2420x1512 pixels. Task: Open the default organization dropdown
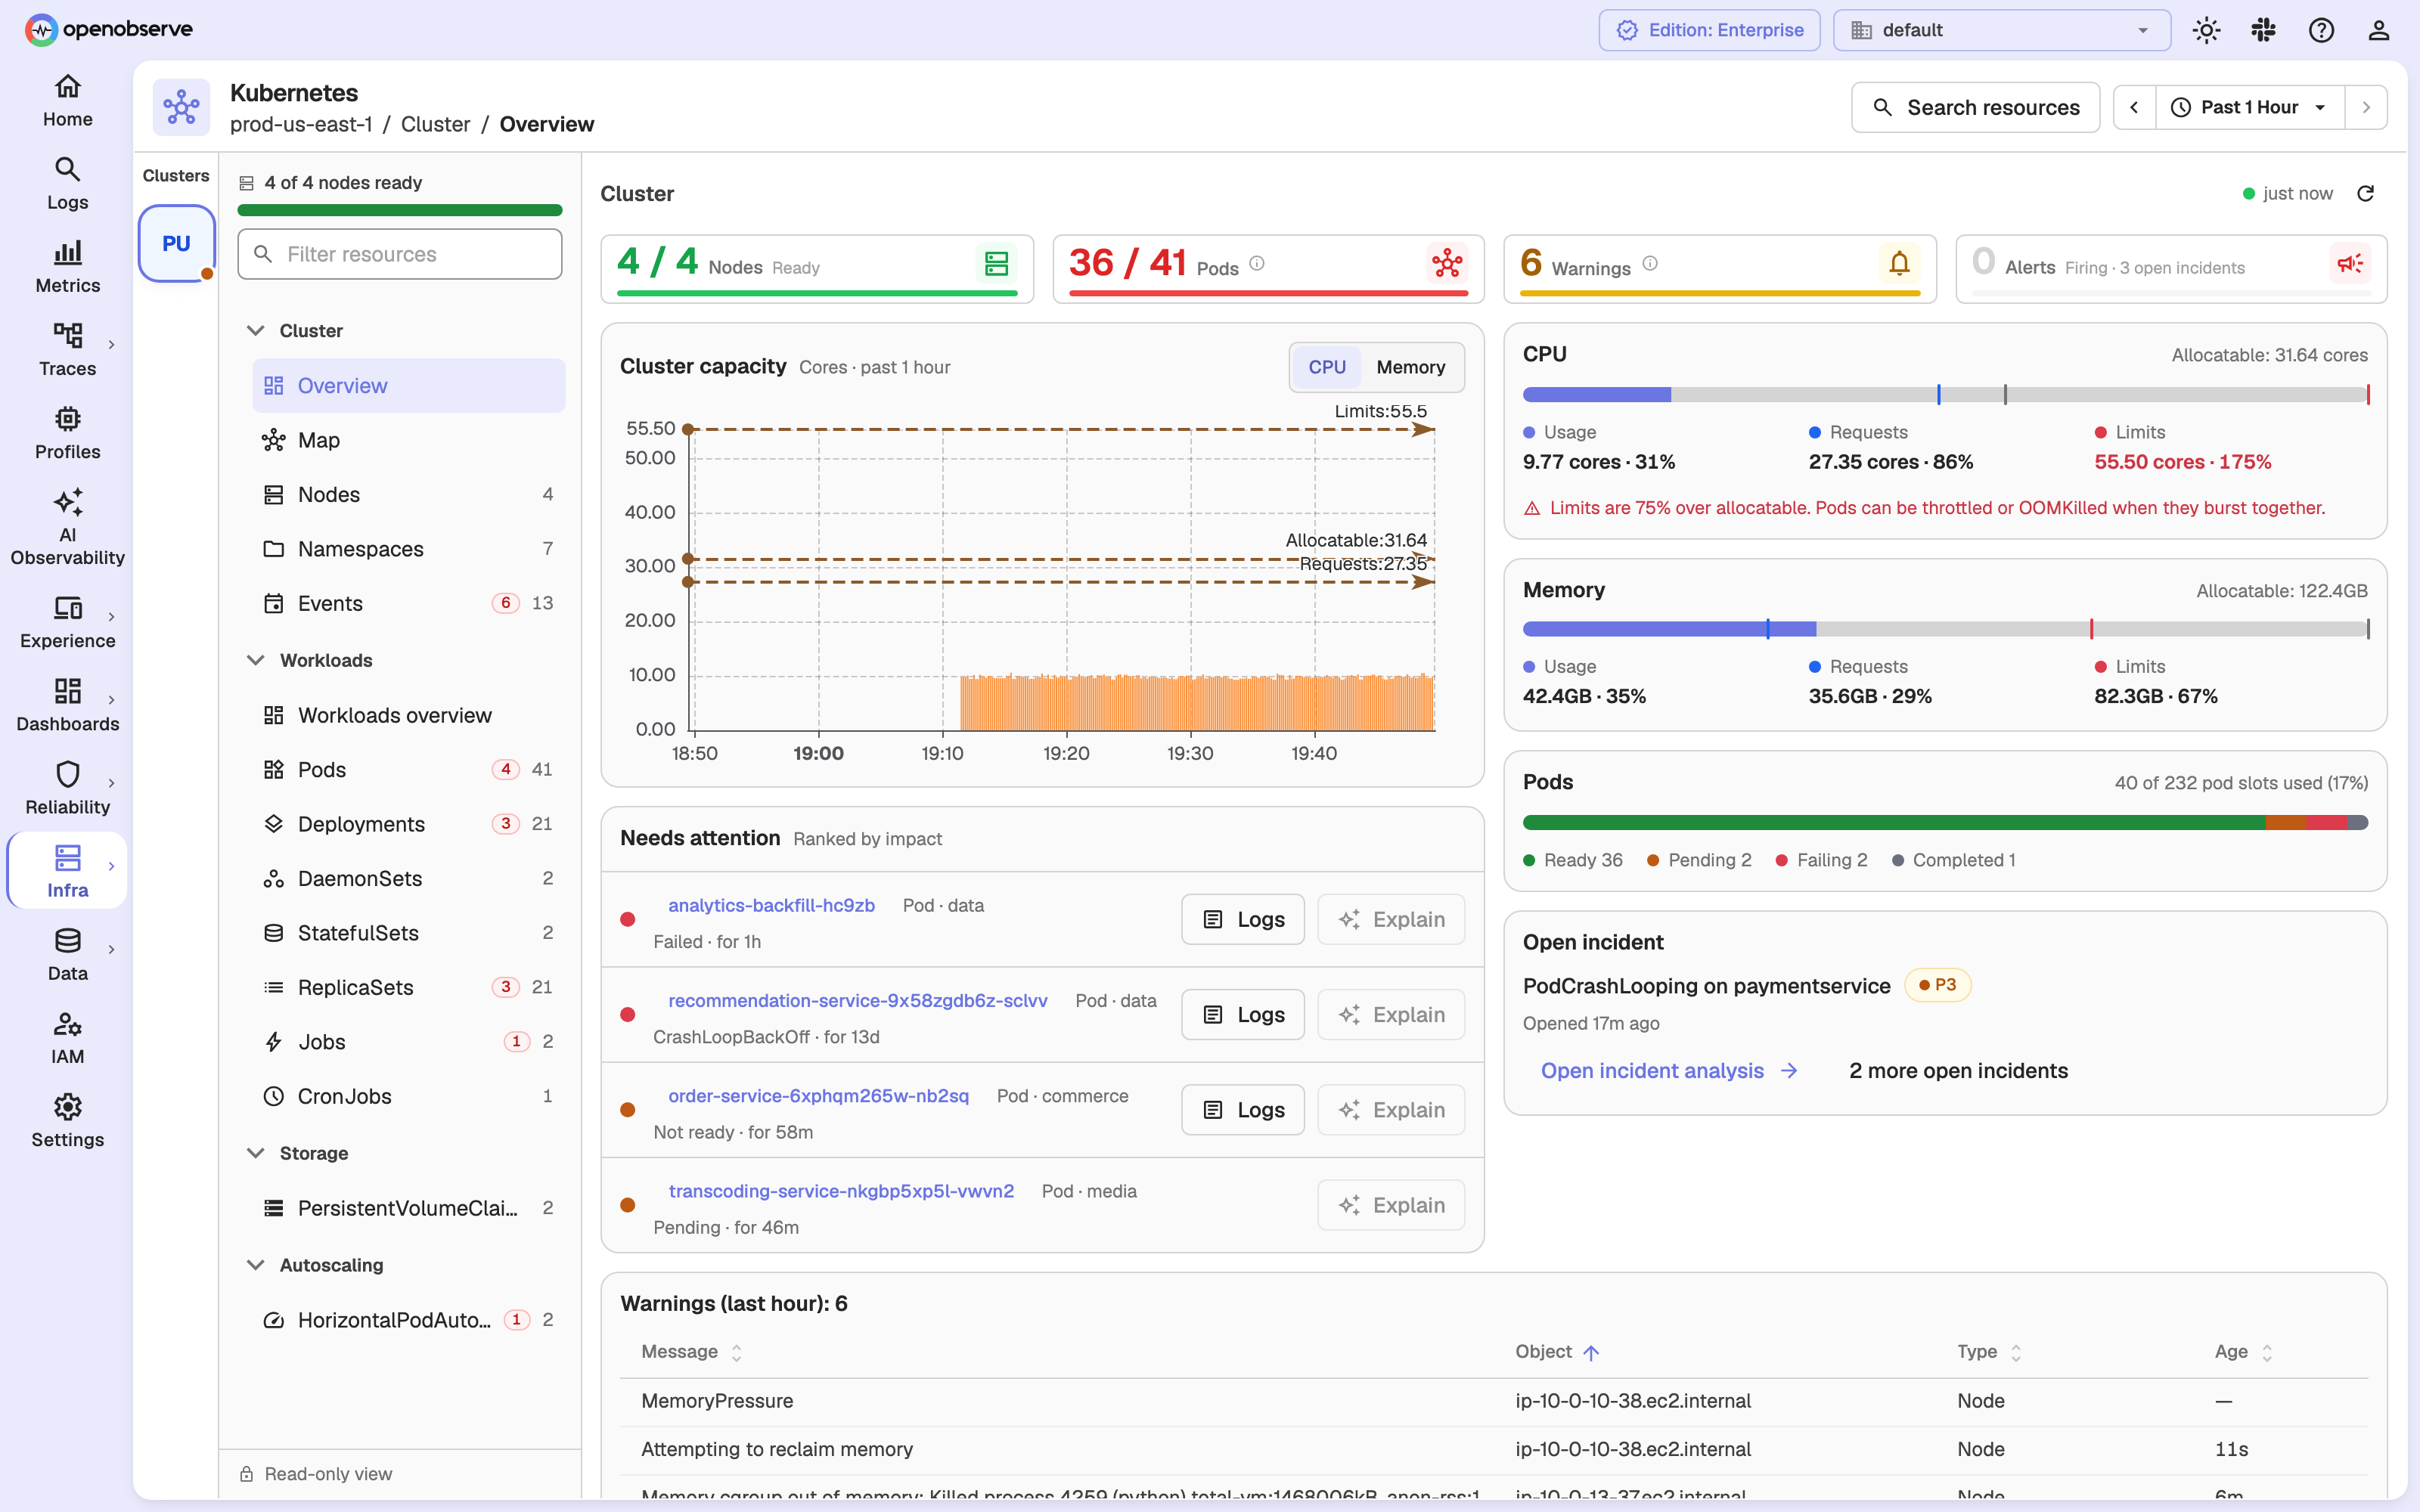point(2001,30)
